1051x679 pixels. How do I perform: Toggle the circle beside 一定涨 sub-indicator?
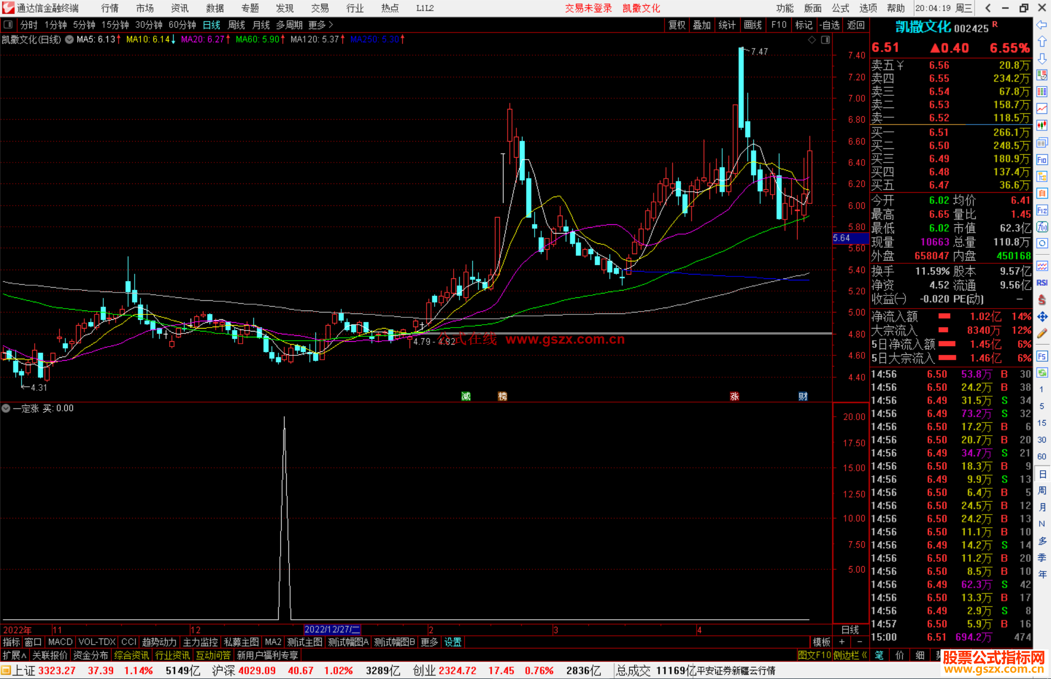(x=6, y=408)
